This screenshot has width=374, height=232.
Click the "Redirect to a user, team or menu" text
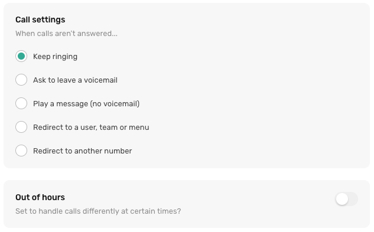91,128
